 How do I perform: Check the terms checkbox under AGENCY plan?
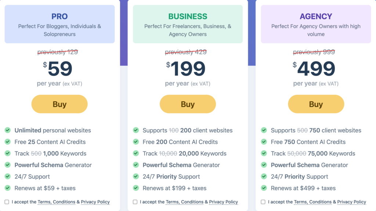tap(263, 202)
